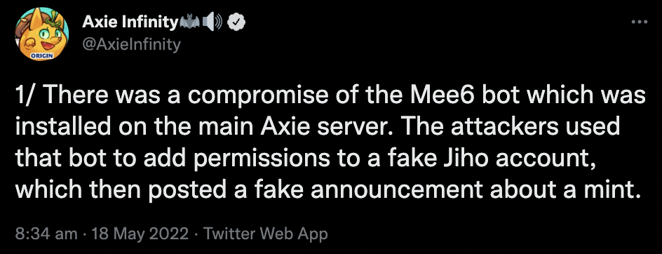The height and width of the screenshot is (254, 662).
Task: Open the tweet's three-dot more options menu
Action: click(x=639, y=22)
